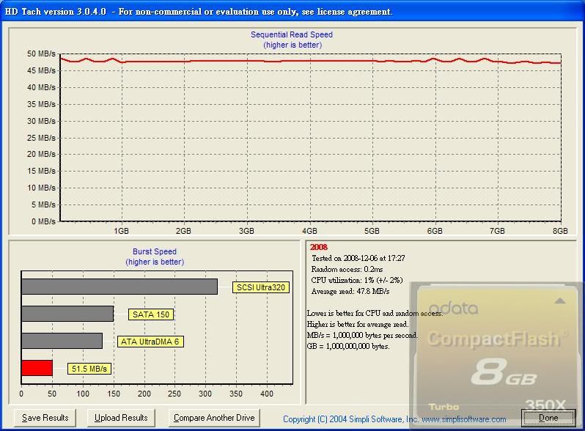Click the Tested on 2008-12-06 line
The height and width of the screenshot is (431, 585).
358,258
